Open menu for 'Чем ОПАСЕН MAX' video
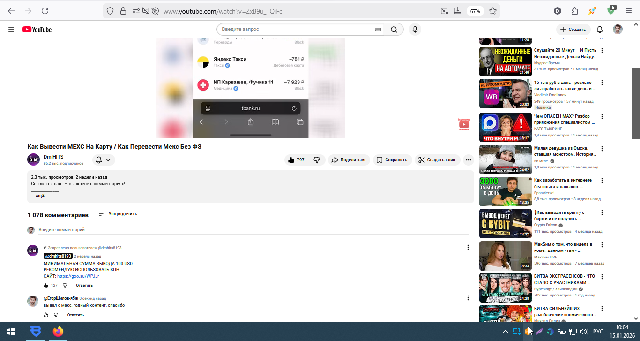Image resolution: width=640 pixels, height=341 pixels. click(602, 117)
